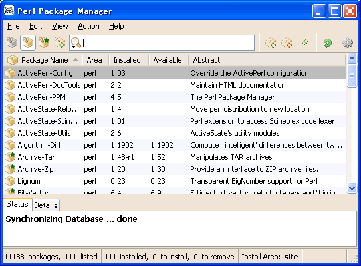The width and height of the screenshot is (361, 266).
Task: Toggle installed packages view button
Action: 28,43
